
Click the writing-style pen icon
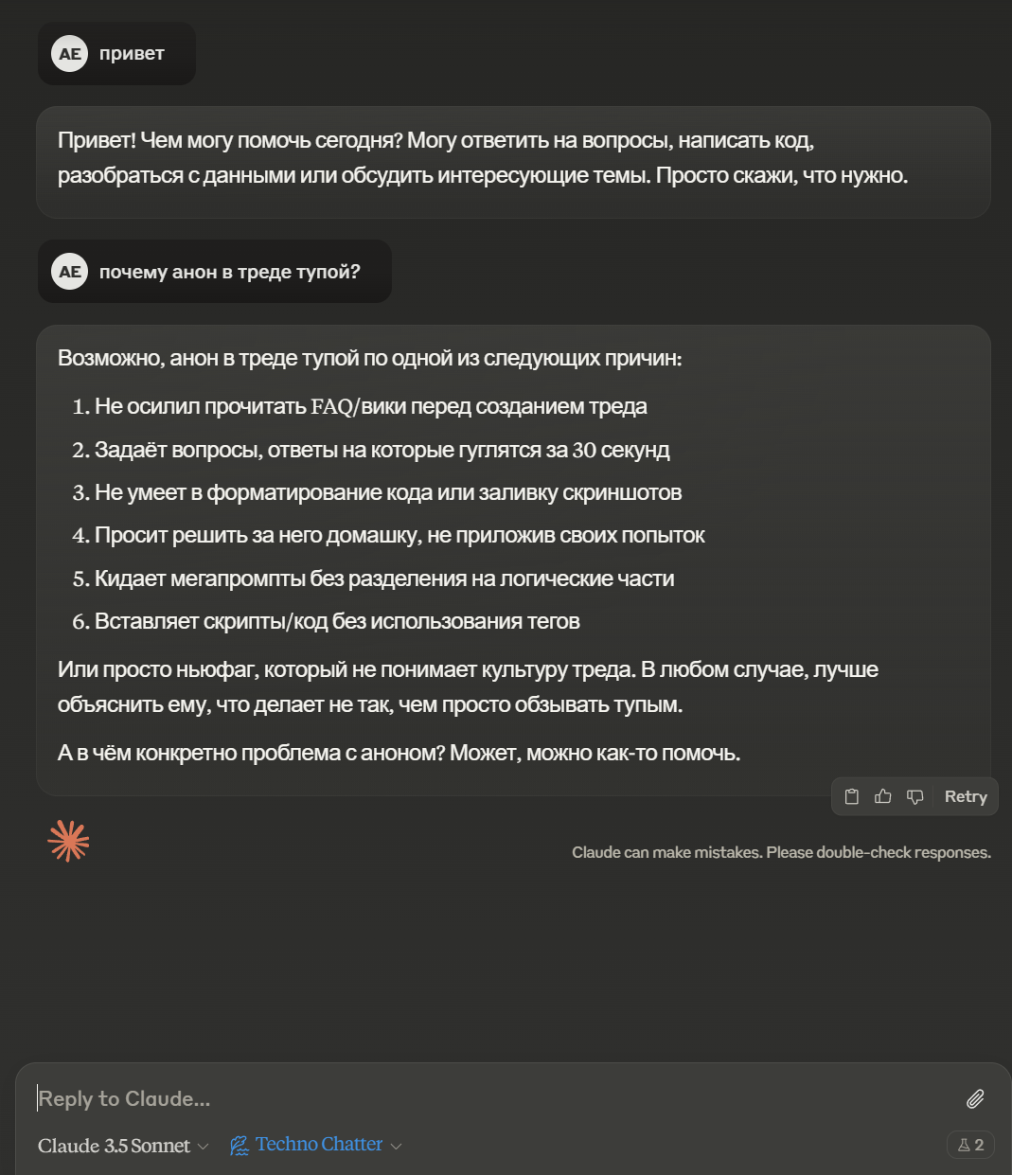tap(240, 1146)
